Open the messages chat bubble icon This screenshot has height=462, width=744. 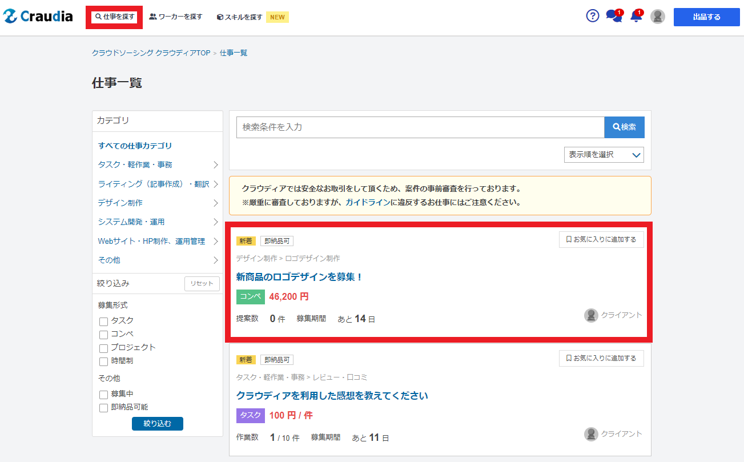click(x=613, y=17)
